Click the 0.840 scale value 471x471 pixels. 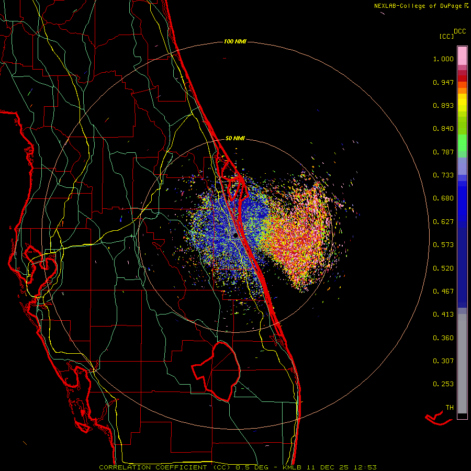coord(443,129)
